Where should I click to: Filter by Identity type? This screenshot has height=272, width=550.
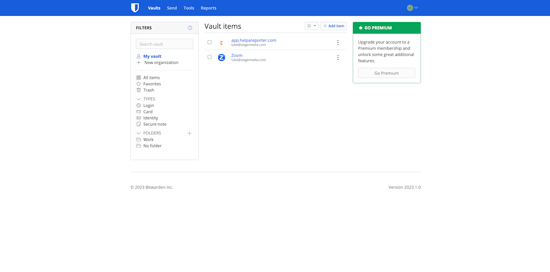click(x=150, y=118)
